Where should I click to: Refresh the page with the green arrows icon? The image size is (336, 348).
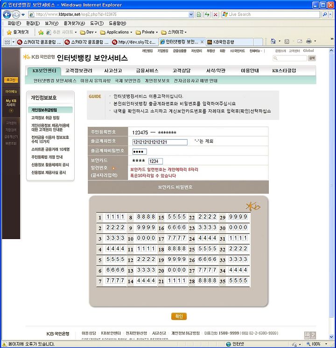click(207, 14)
